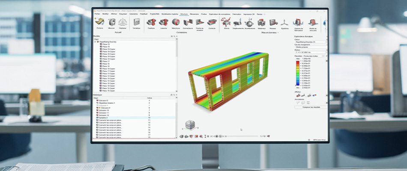Open the Modifier menu

[x=105, y=14]
